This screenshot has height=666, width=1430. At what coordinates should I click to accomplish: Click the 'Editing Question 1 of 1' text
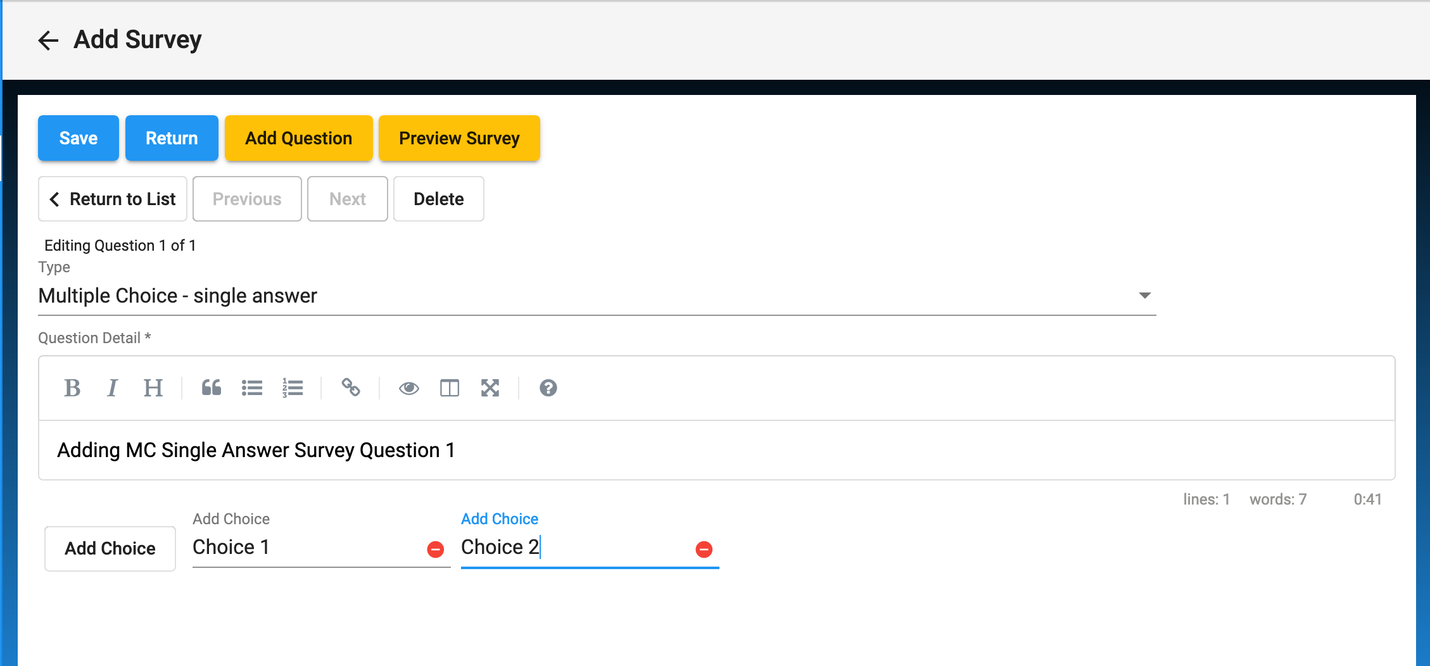(x=120, y=246)
